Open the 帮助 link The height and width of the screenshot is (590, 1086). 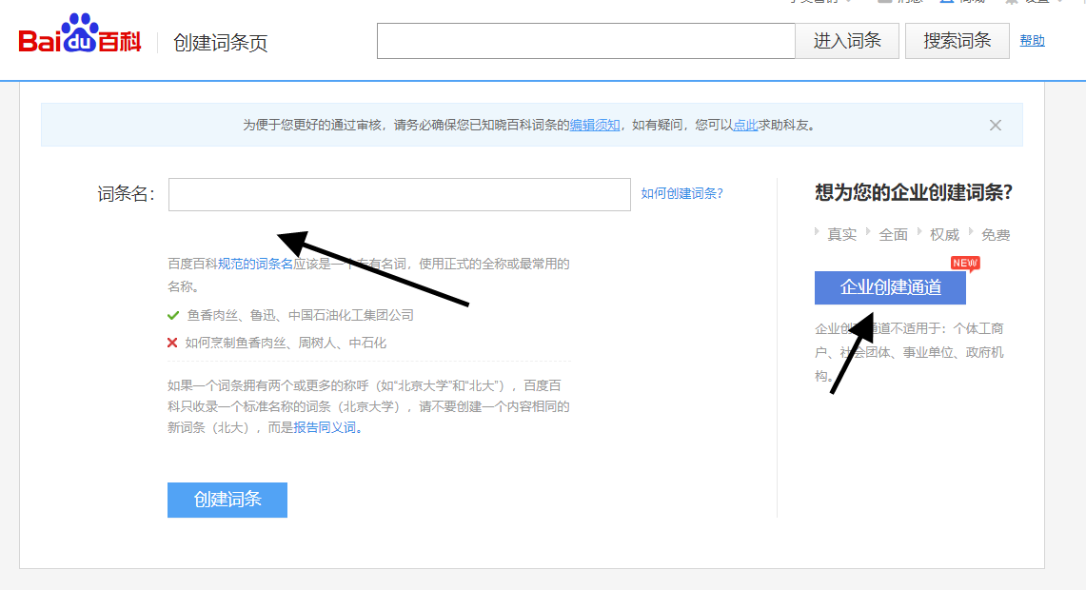(1032, 41)
